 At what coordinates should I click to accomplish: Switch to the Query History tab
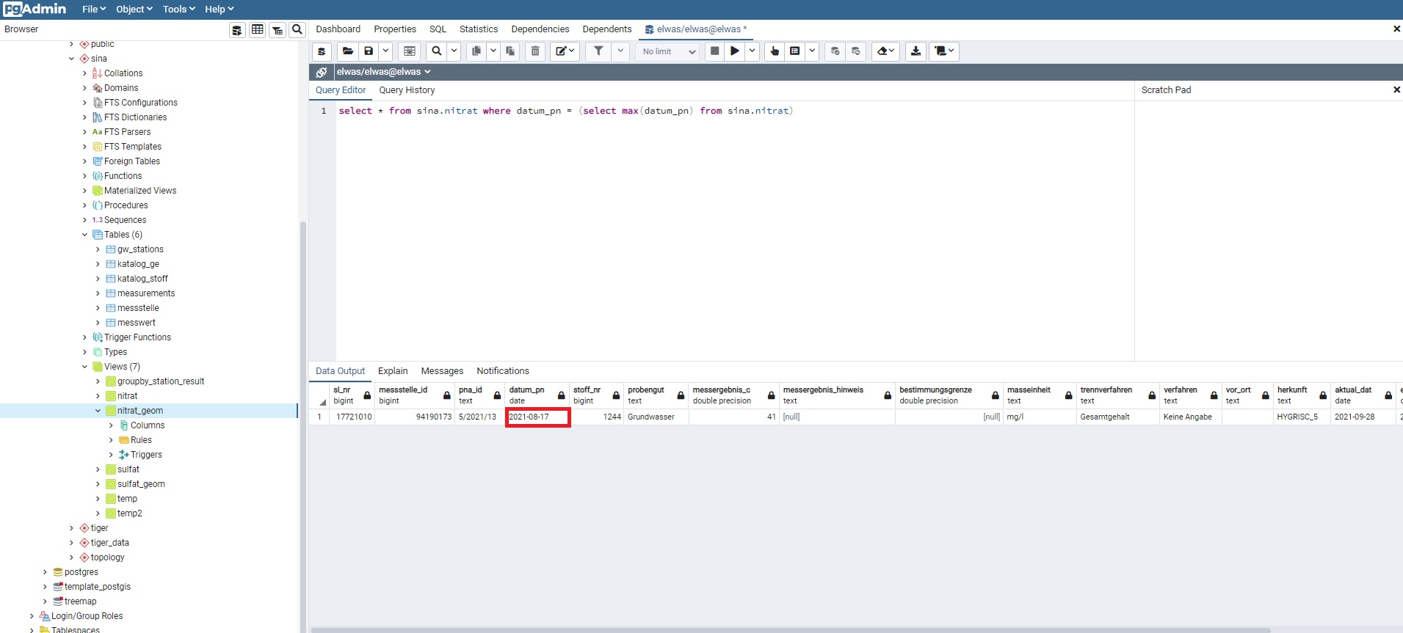tap(407, 90)
